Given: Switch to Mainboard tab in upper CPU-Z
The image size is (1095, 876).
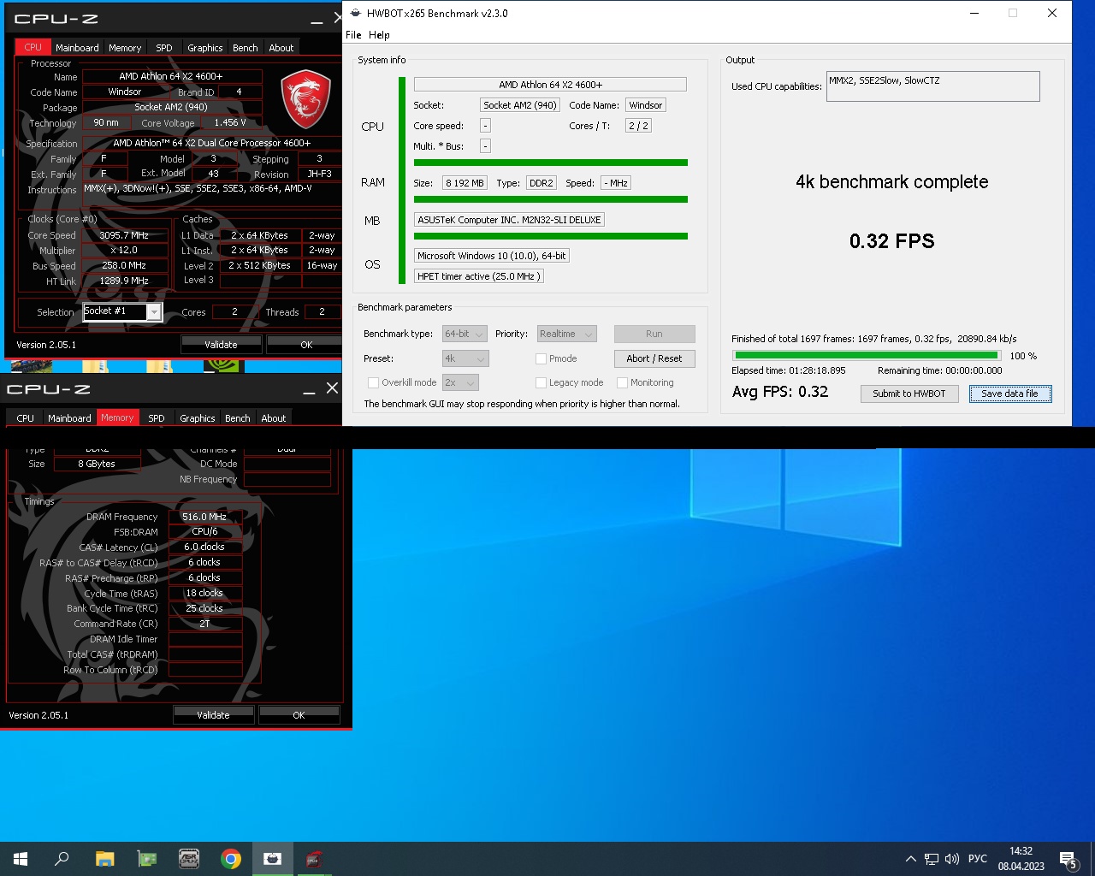Looking at the screenshot, I should tap(77, 48).
